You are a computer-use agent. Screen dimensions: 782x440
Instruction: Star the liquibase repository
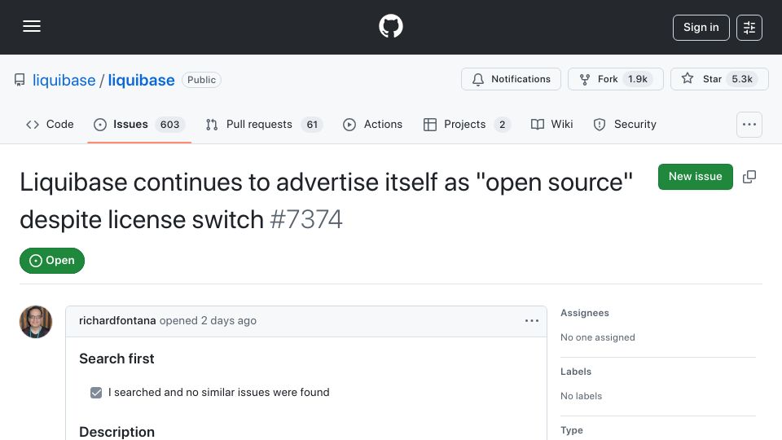click(x=719, y=79)
